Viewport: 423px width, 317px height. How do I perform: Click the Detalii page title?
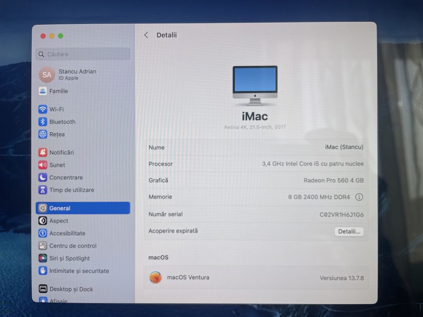coord(166,35)
